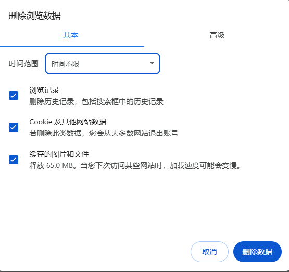Uncheck 缓存的图片和文件 checkbox
Viewport: 289px width, 272px height.
click(x=14, y=159)
